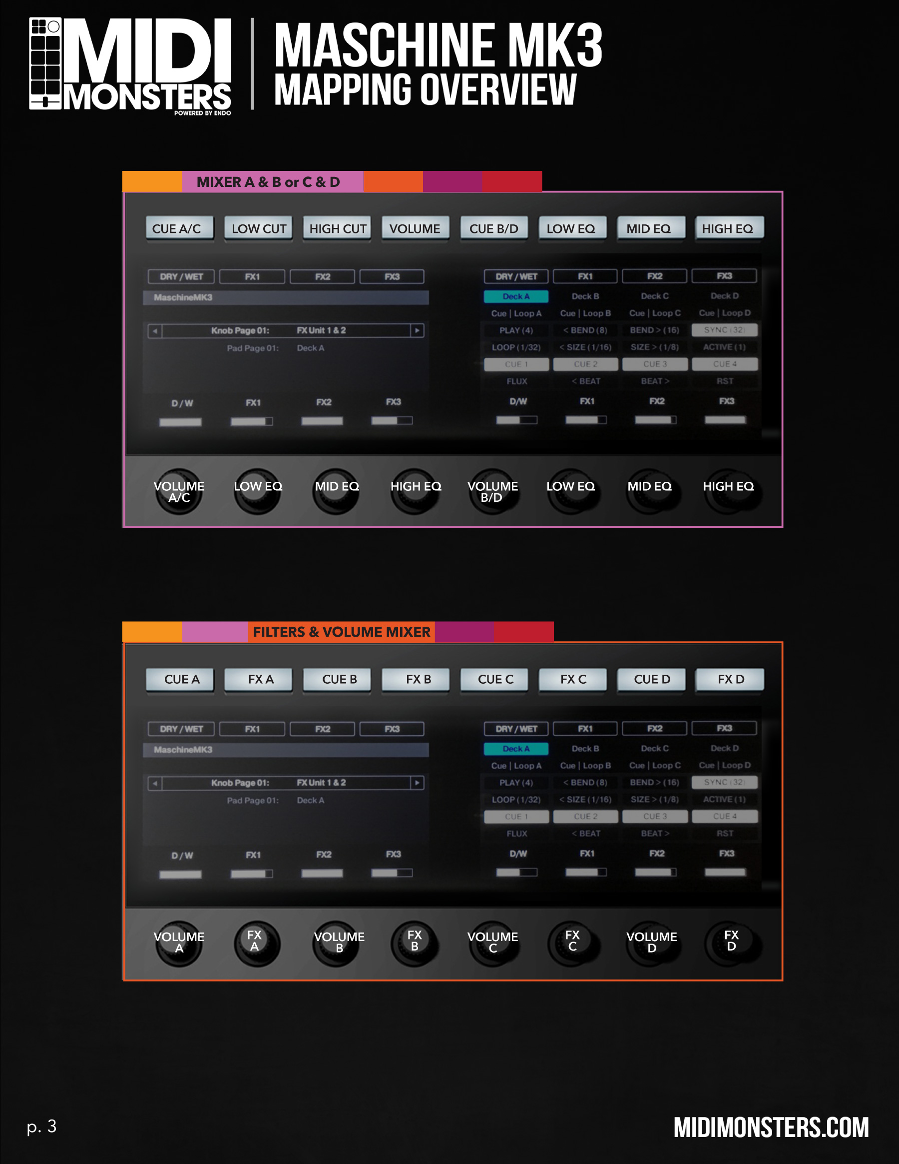Select the FILTERS & VOLUME MIXER tab
The height and width of the screenshot is (1164, 899).
pos(341,632)
